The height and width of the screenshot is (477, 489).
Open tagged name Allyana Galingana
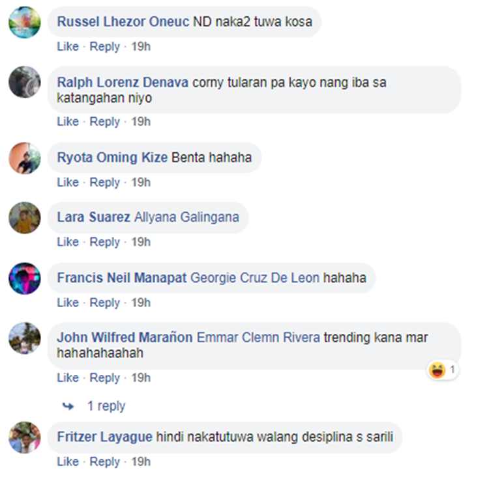[186, 217]
